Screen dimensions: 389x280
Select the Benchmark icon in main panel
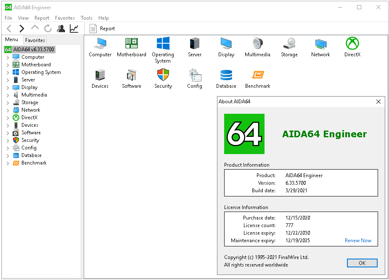tap(257, 75)
